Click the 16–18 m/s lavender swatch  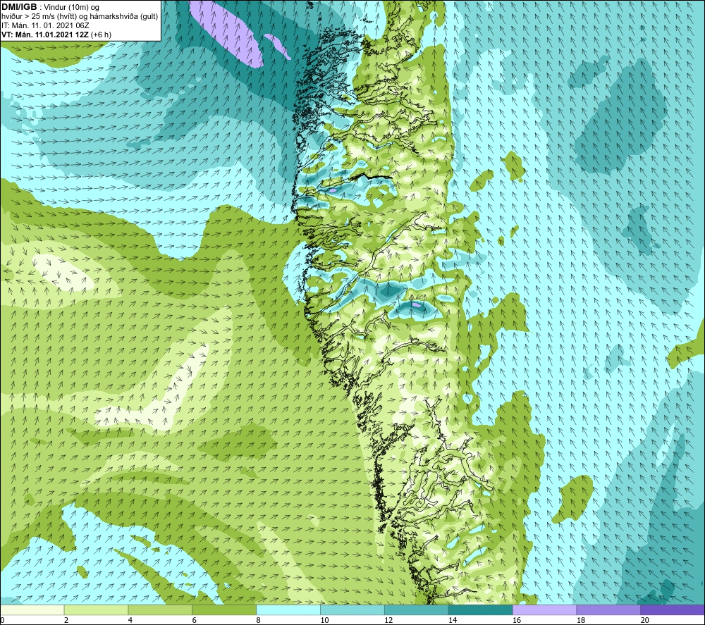click(x=544, y=609)
